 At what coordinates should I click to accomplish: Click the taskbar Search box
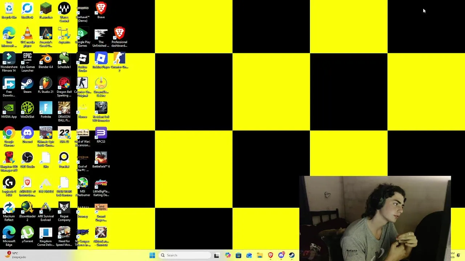tap(184, 255)
